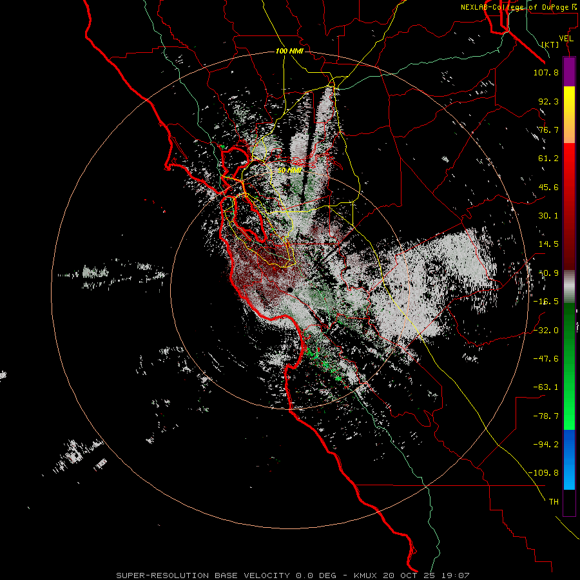Click the -78.7 scale value

(546, 416)
